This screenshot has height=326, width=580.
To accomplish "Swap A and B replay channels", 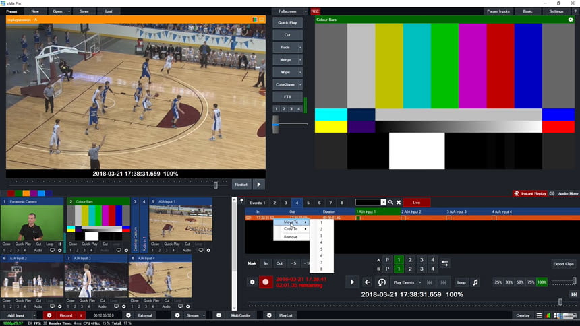I will coord(444,263).
